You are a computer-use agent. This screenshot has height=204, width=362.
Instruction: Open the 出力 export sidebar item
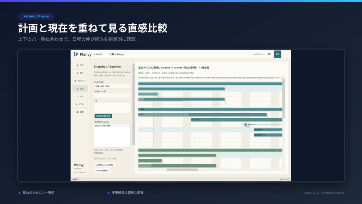coord(80,96)
